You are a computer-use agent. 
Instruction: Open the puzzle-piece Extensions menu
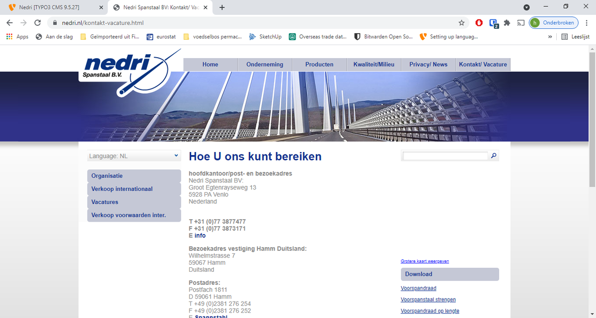[507, 23]
